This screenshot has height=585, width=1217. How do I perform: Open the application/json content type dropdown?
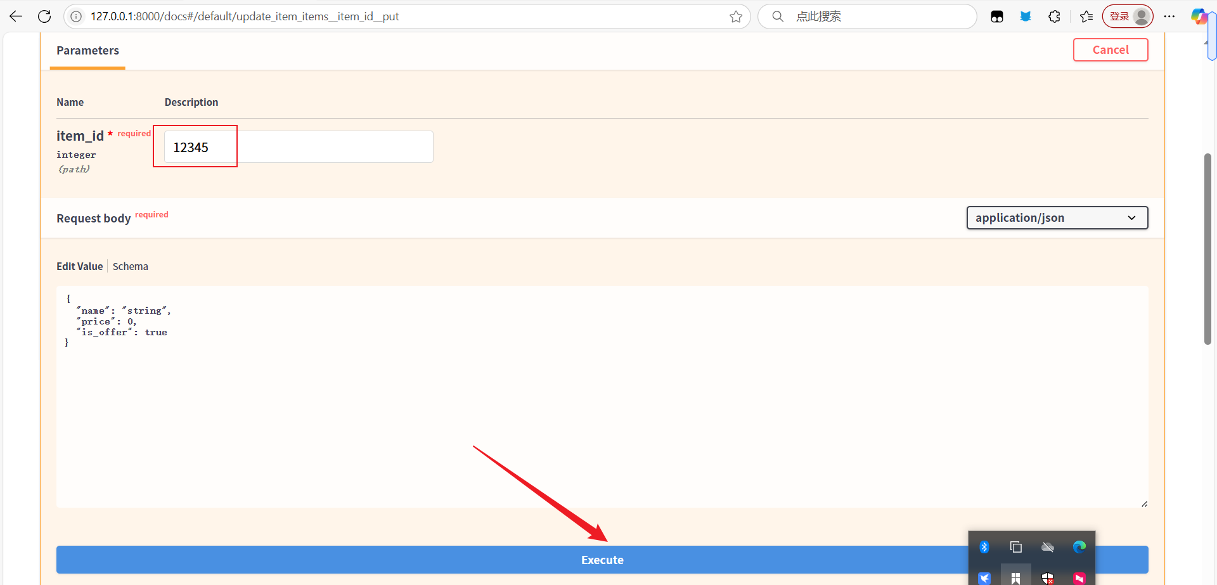[x=1057, y=218]
